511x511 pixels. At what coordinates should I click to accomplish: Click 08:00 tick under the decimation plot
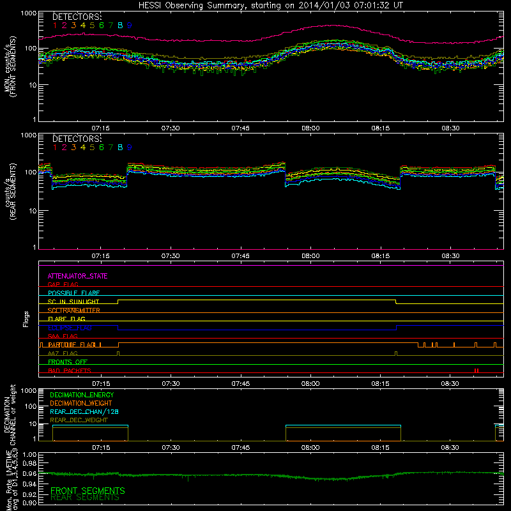(310, 448)
